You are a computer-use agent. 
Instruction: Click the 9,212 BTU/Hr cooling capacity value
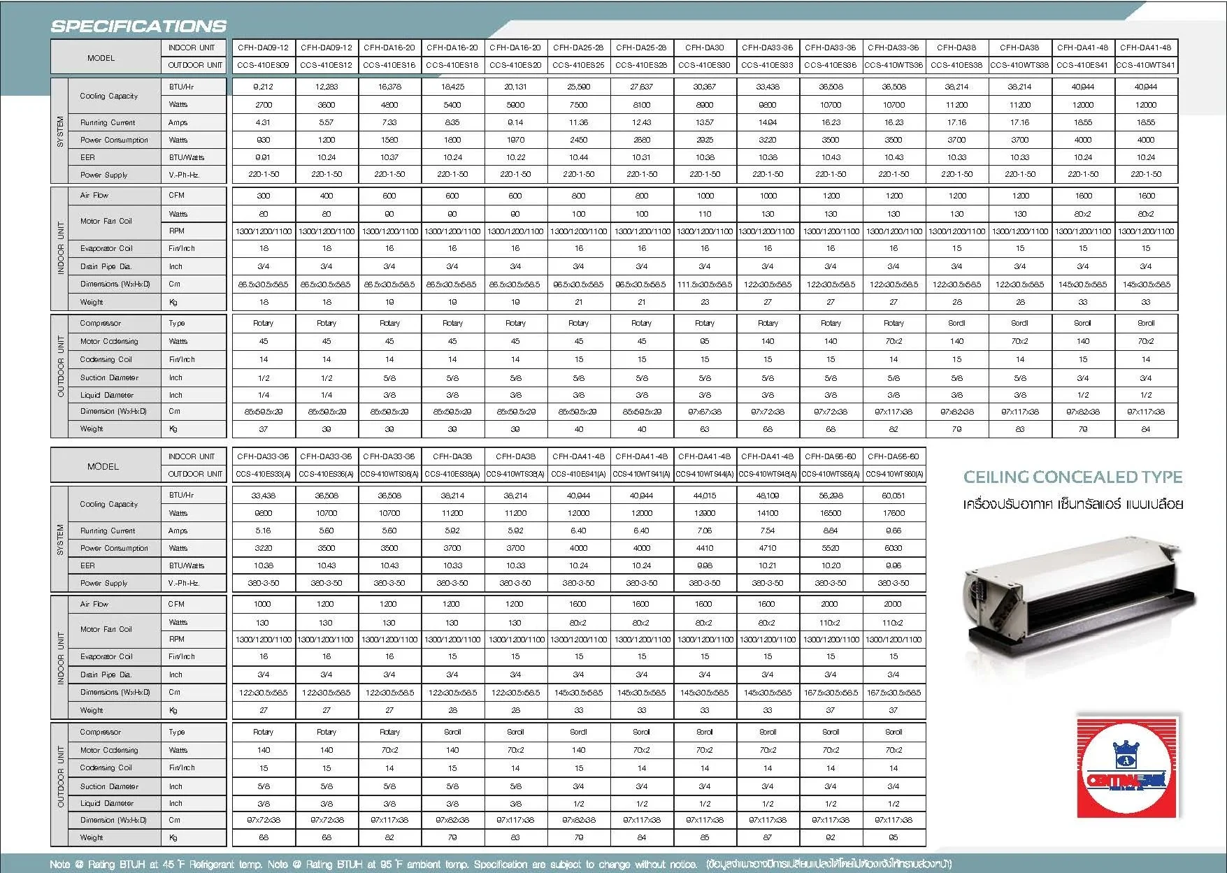[263, 87]
